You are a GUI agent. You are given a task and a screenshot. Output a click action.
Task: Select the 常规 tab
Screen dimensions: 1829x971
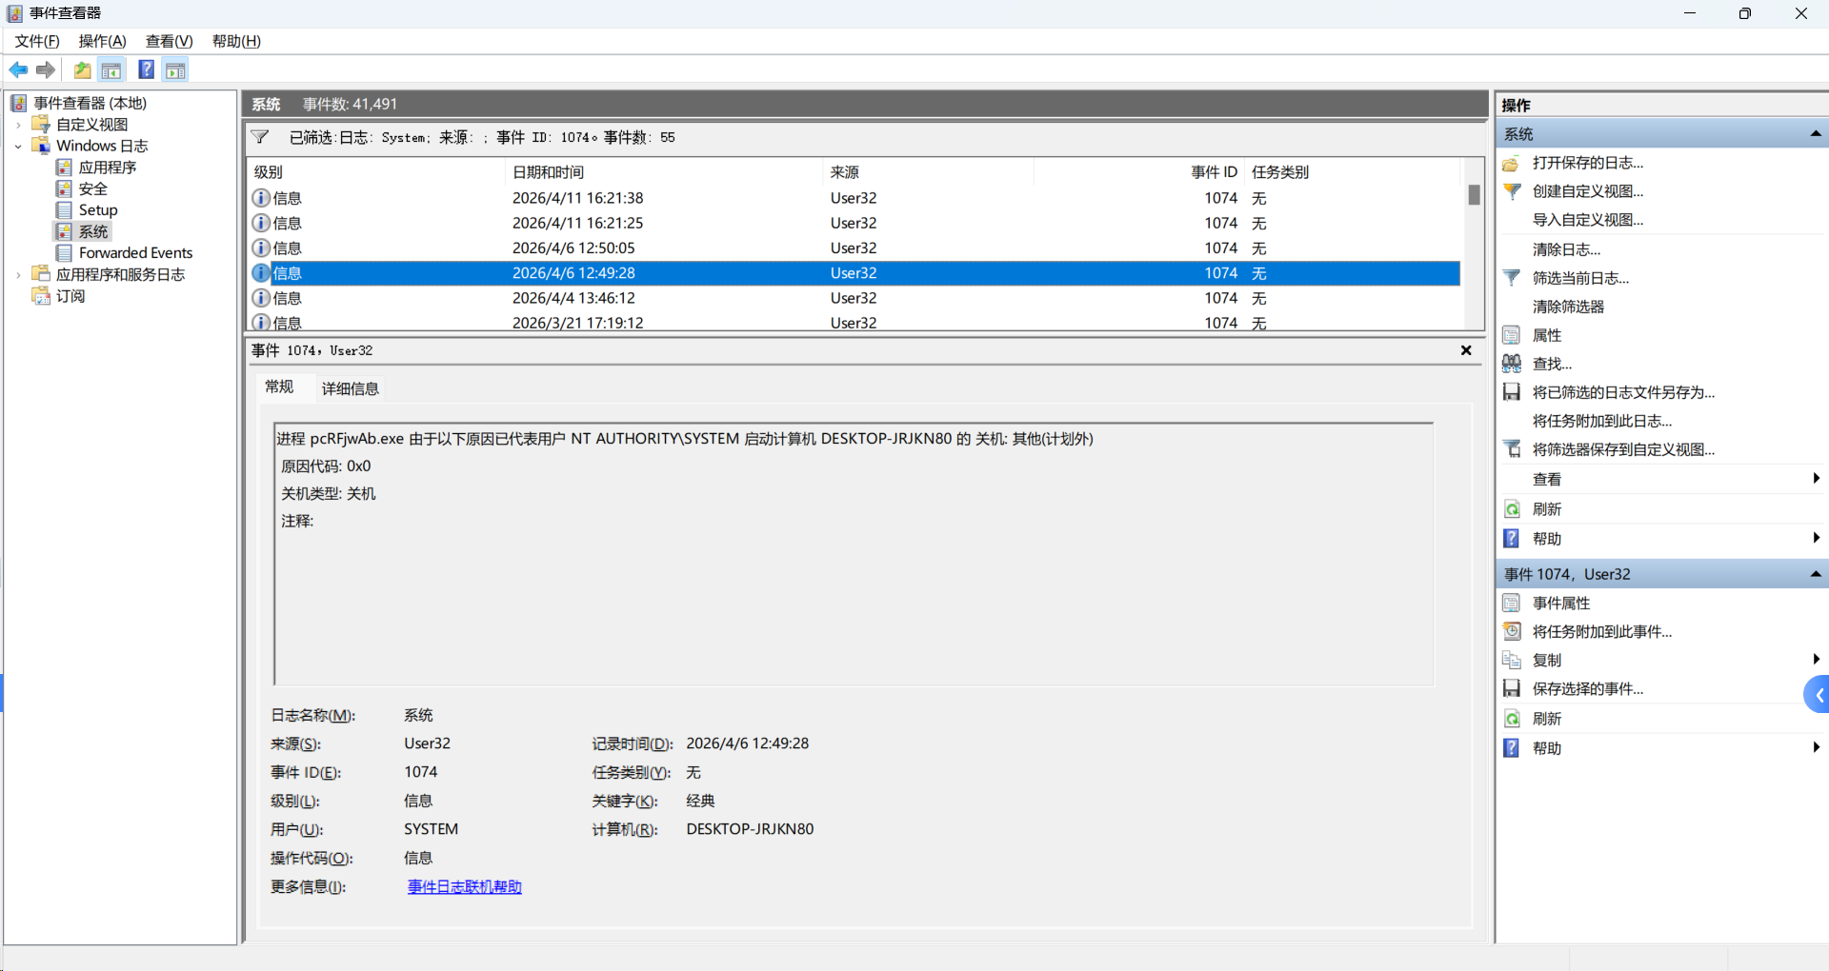[x=279, y=386]
